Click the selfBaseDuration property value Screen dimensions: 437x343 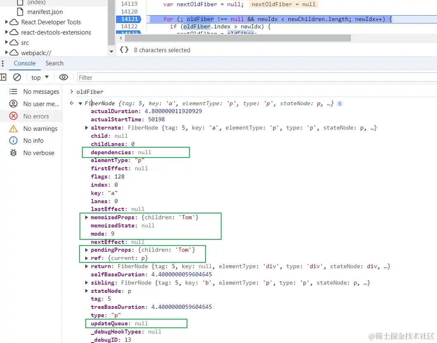182,275
